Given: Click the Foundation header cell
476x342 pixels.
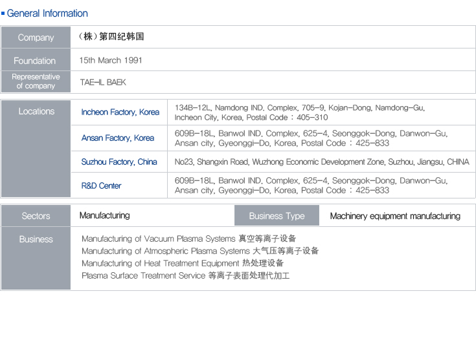Looking at the screenshot, I should [35, 61].
